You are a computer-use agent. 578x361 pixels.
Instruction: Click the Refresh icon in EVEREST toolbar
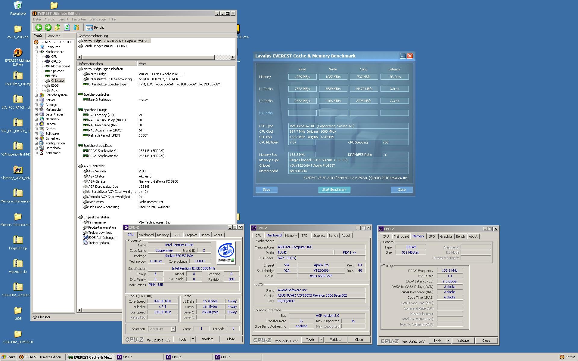point(67,27)
